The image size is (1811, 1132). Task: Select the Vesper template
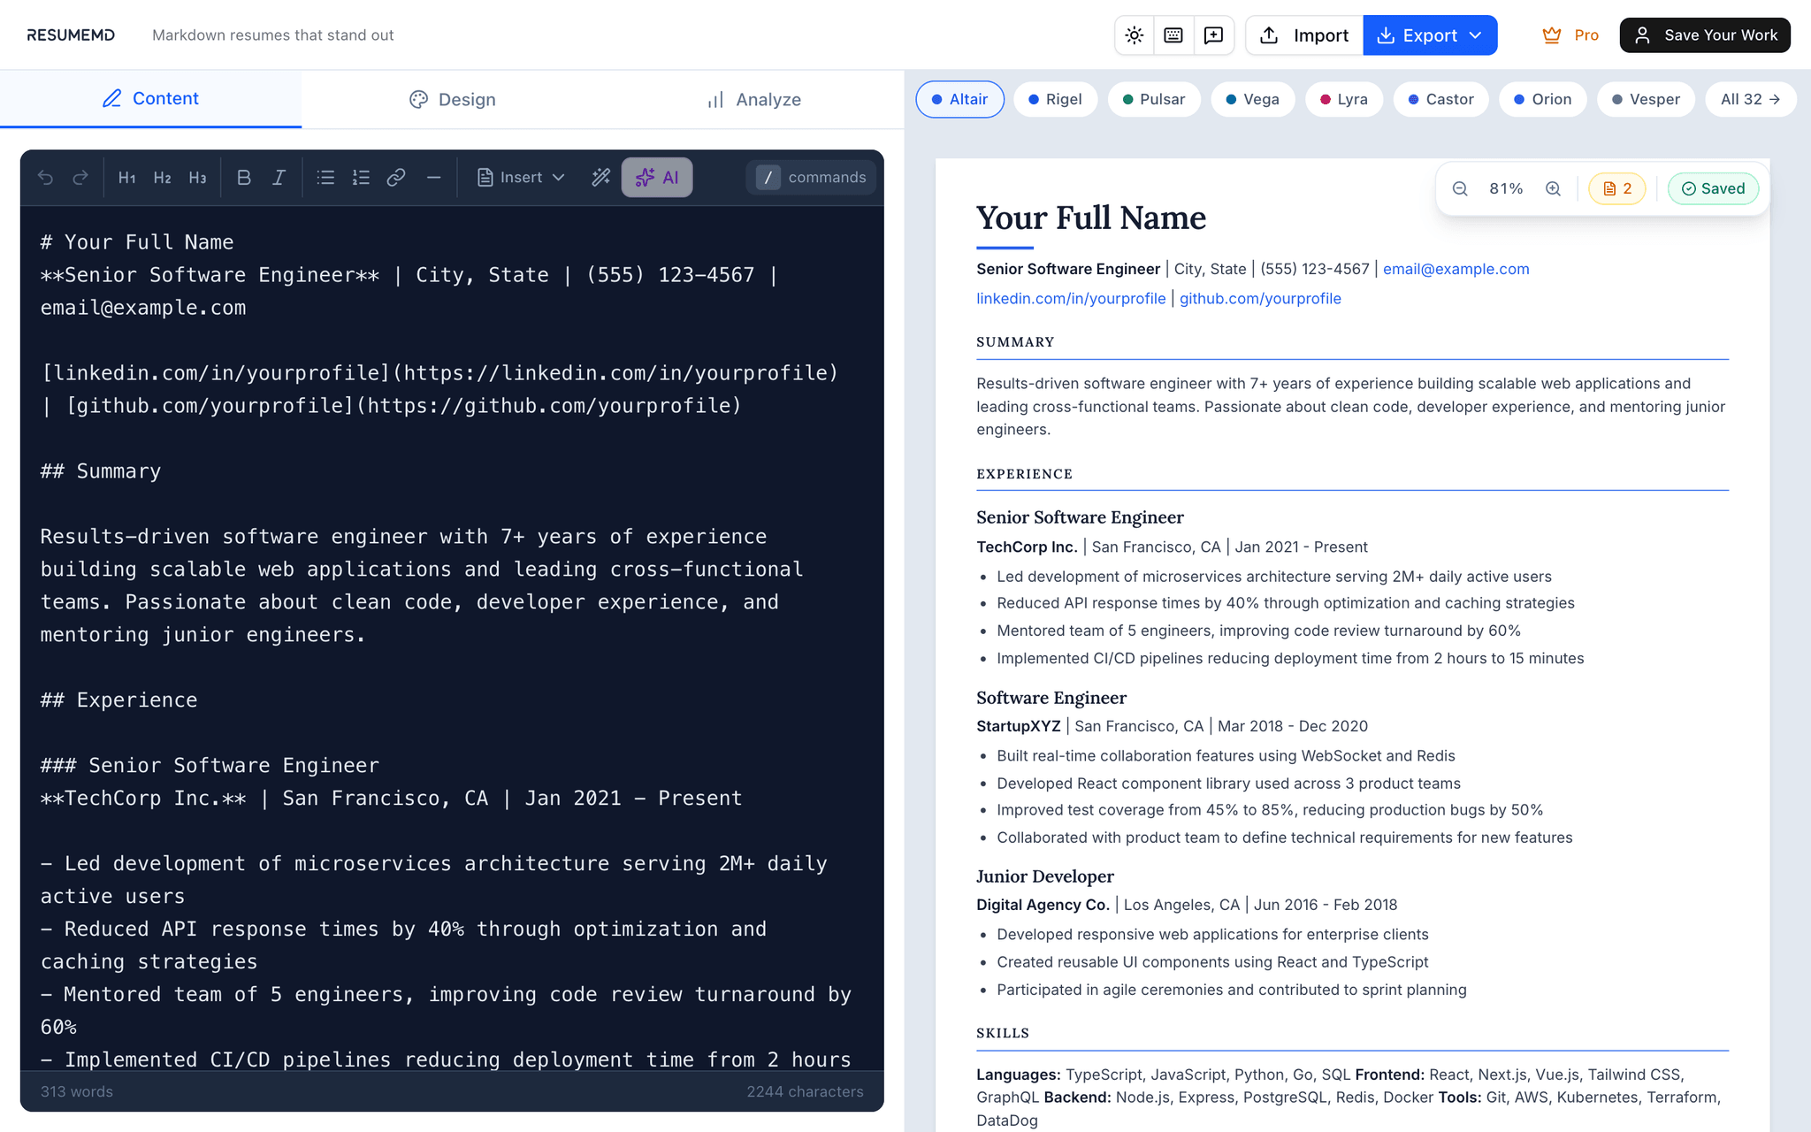(1646, 99)
